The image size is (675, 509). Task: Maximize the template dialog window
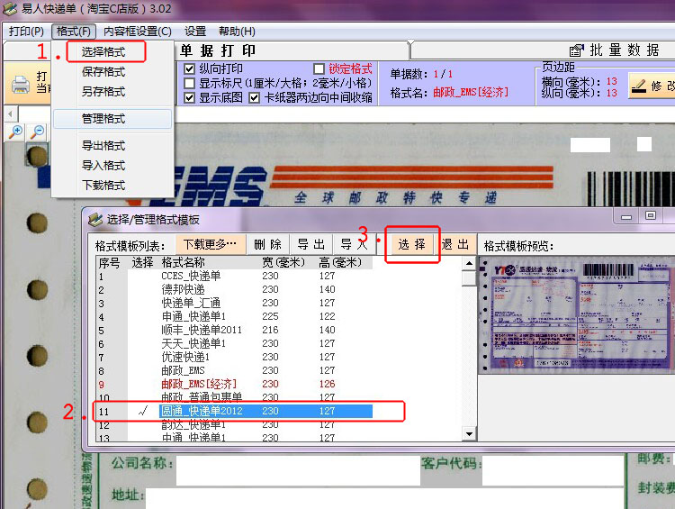pos(651,215)
